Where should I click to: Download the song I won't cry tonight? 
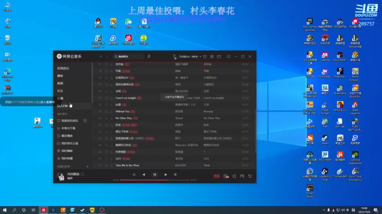click(x=111, y=98)
